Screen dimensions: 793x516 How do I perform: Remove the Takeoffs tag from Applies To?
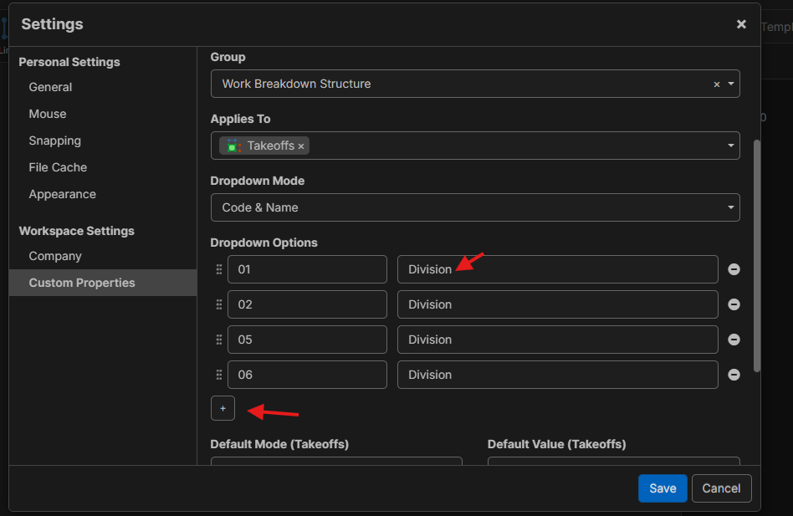pyautogui.click(x=301, y=146)
